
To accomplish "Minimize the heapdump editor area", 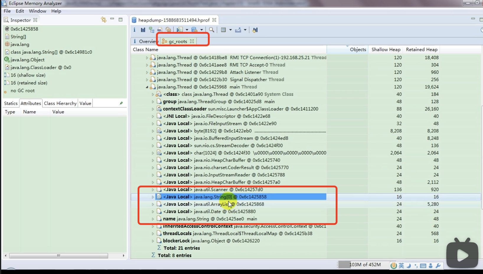I will 473,19.
